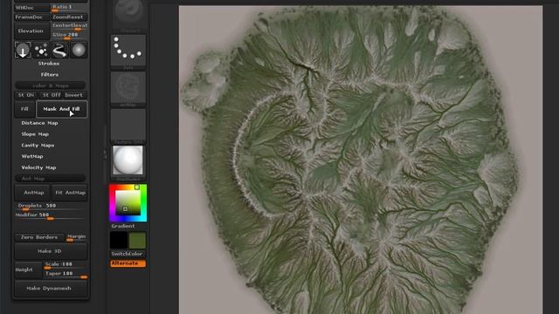Collapse the Color & Maps header

[x=51, y=85]
